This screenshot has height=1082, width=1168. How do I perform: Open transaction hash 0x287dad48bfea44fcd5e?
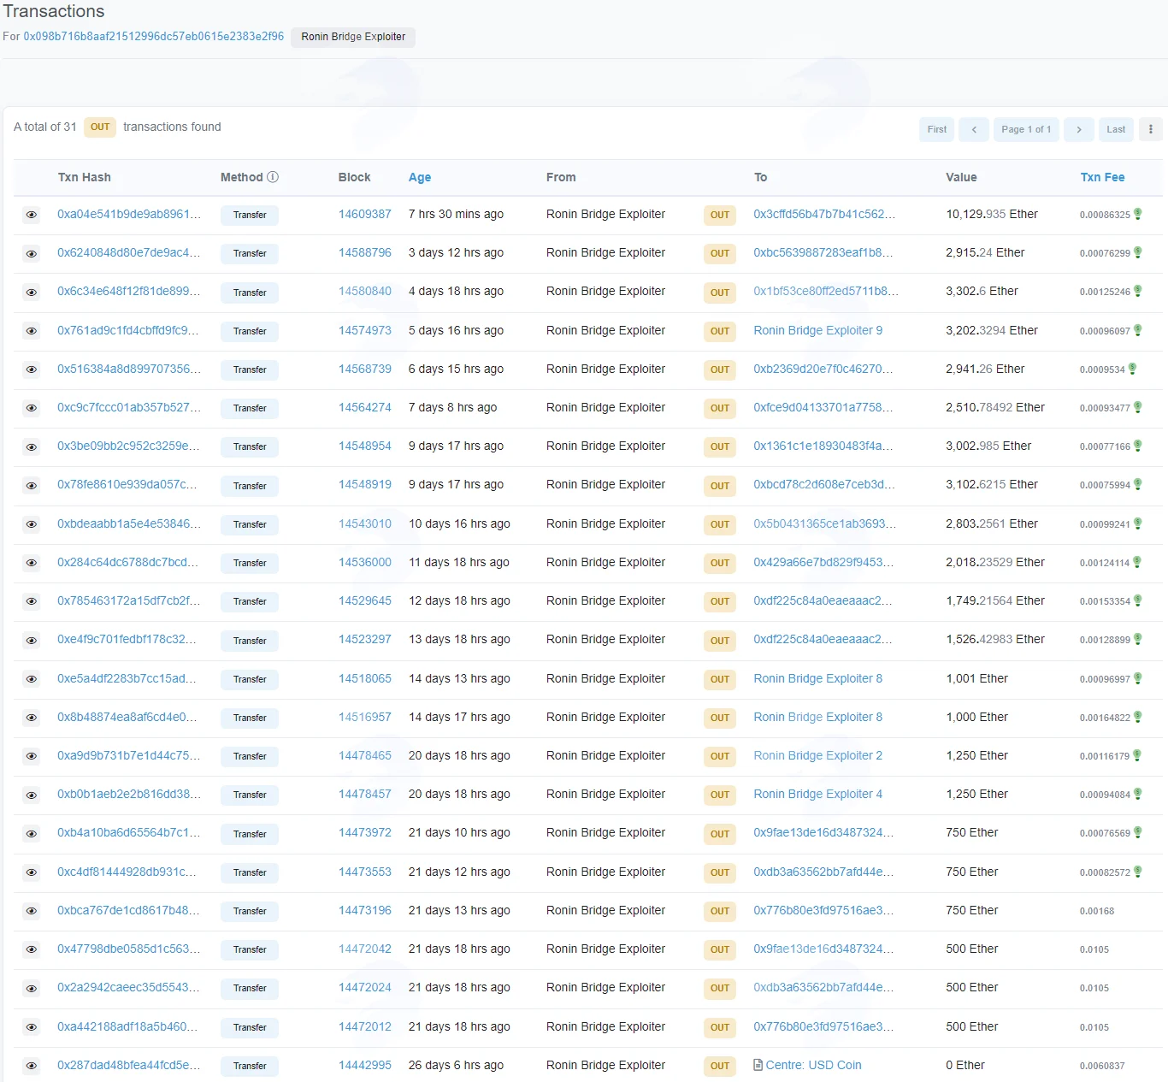pyautogui.click(x=129, y=1065)
